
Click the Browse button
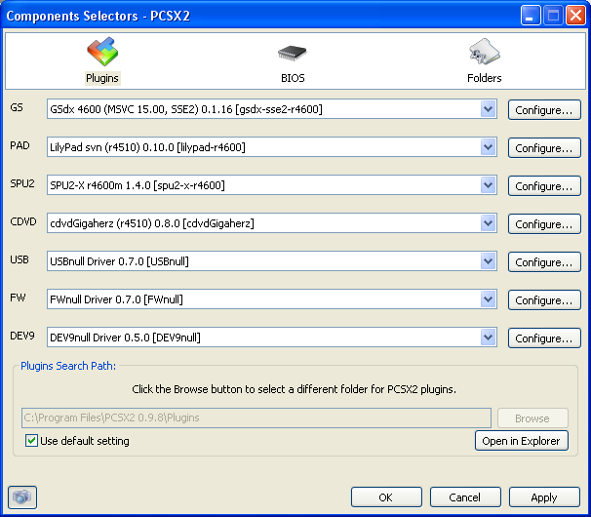pyautogui.click(x=532, y=418)
